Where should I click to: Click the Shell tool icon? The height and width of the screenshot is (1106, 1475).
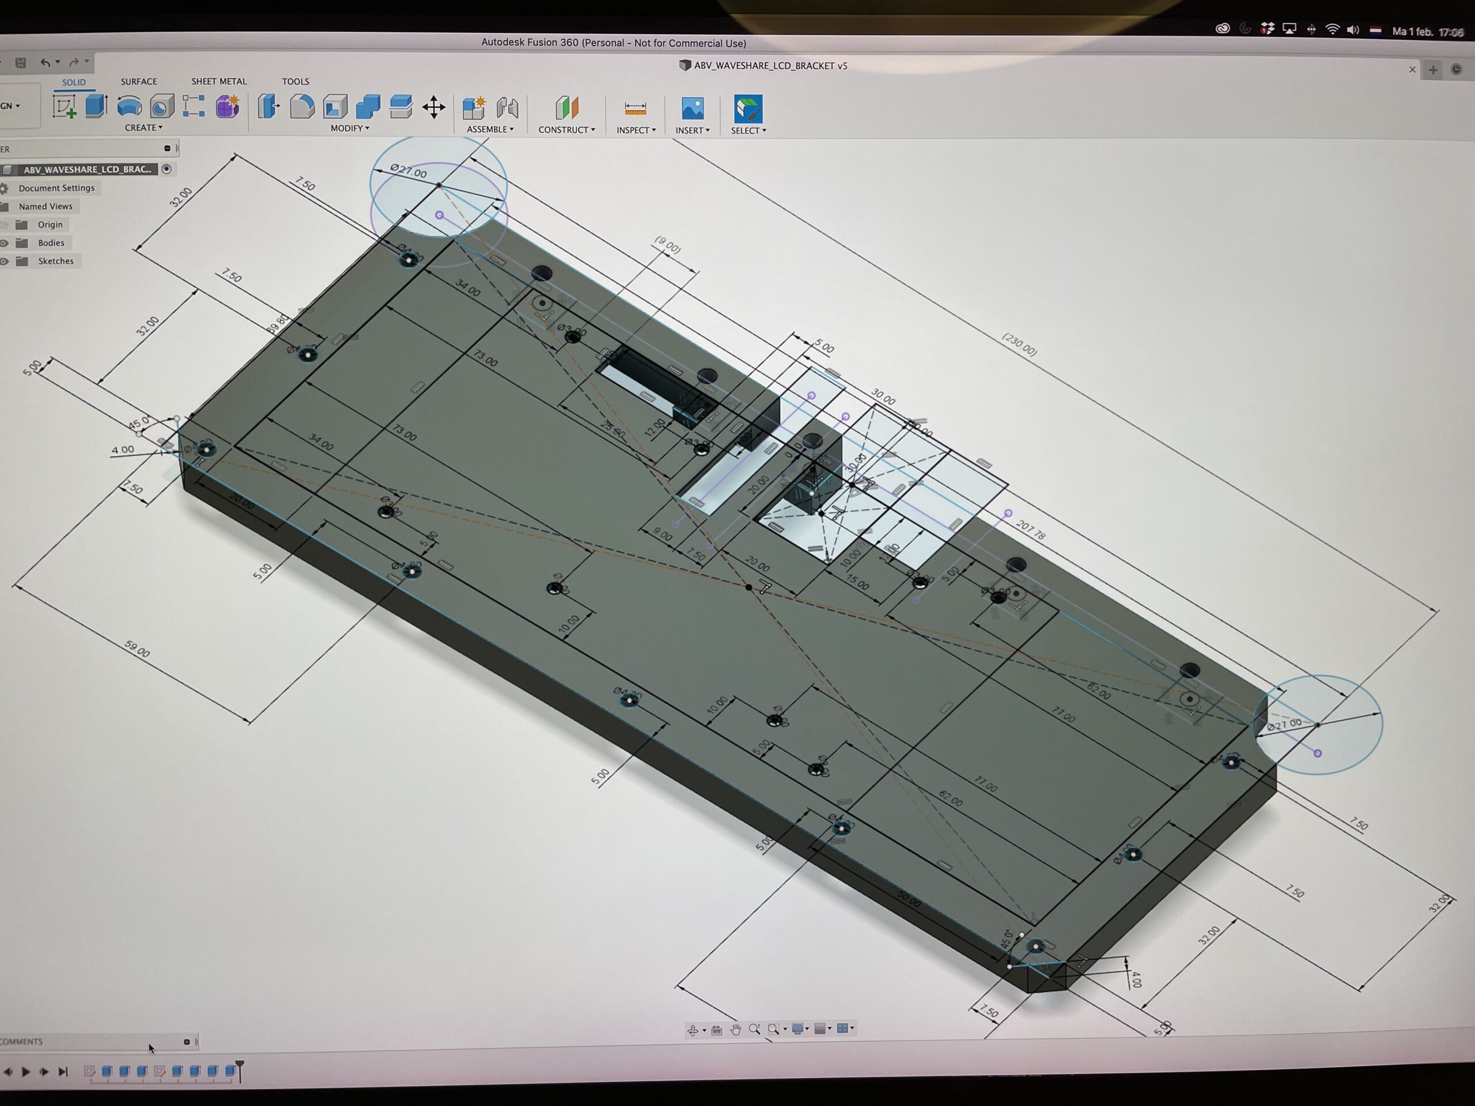click(x=335, y=107)
